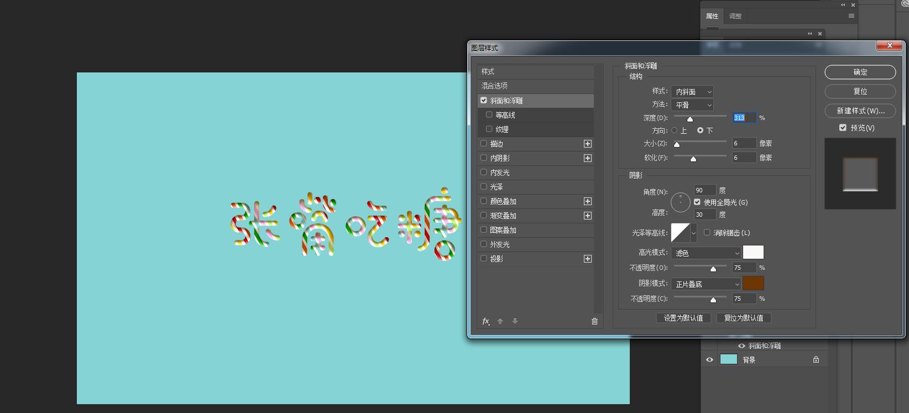Click the plus icon beside 渐变叠加
Image resolution: width=909 pixels, height=413 pixels.
click(x=588, y=216)
